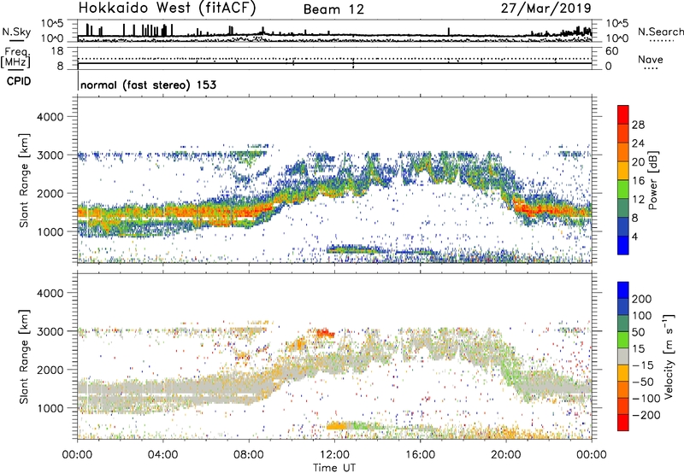This screenshot has width=684, height=473.
Task: Click the date '27/Mar/2019'
Action: point(545,9)
